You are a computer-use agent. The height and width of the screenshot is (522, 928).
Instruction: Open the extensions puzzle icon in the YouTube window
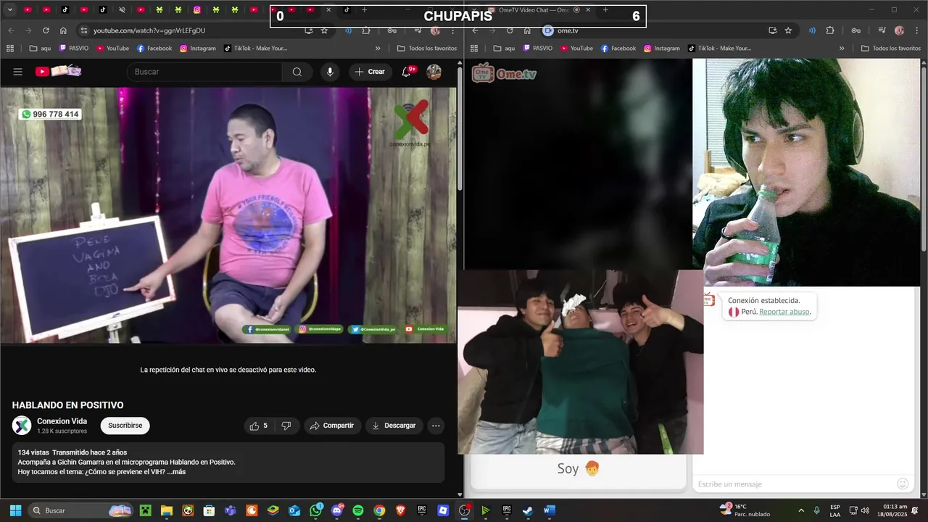366,30
